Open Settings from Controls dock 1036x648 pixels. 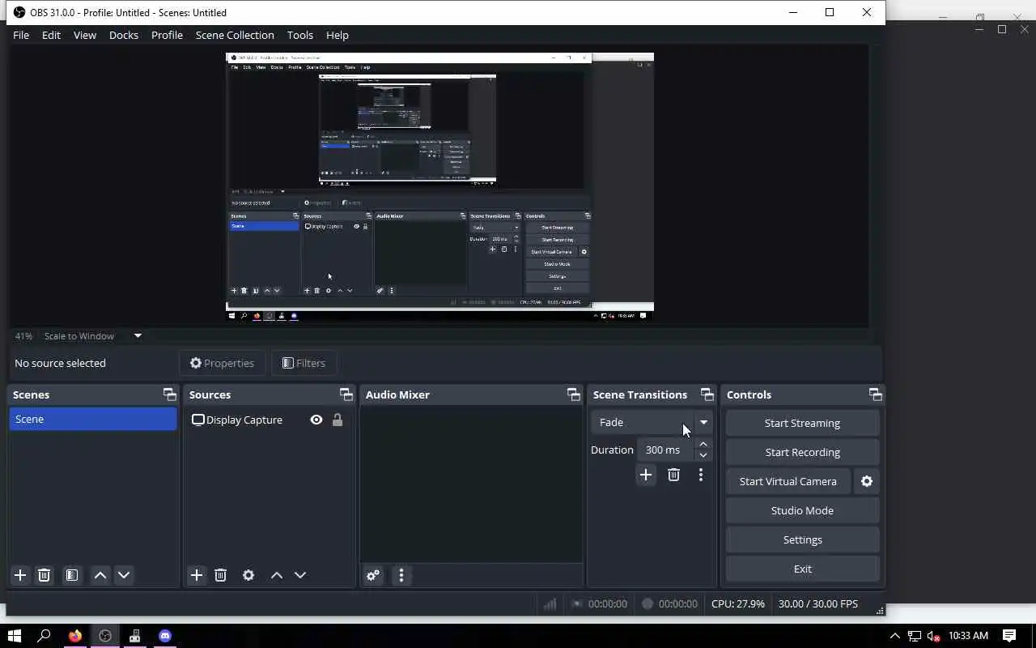tap(802, 539)
